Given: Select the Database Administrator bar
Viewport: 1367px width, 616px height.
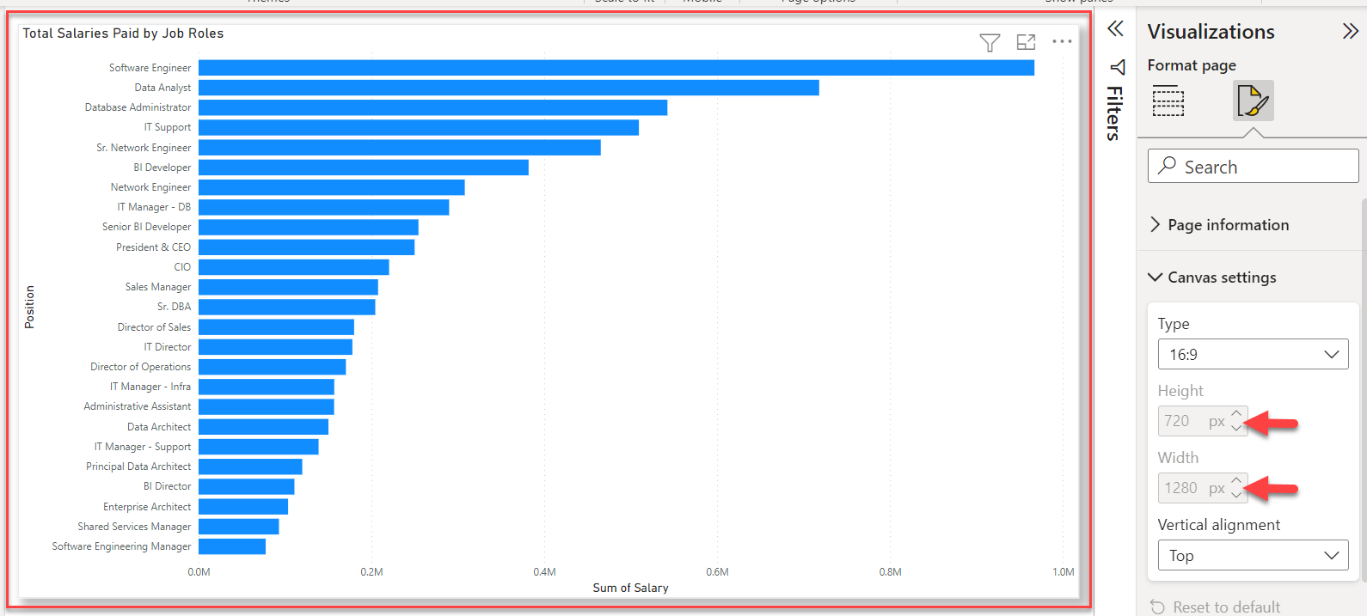Looking at the screenshot, I should [432, 107].
